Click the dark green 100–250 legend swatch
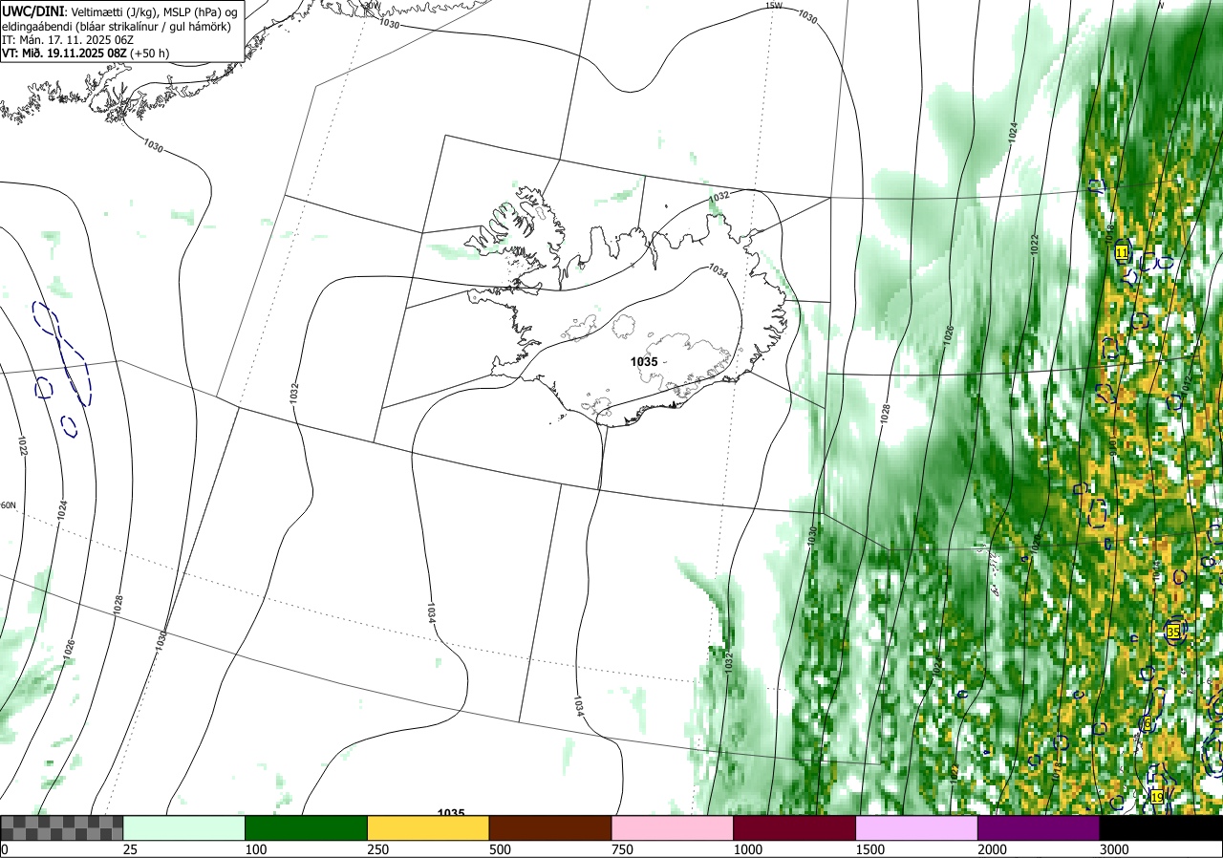Image resolution: width=1223 pixels, height=858 pixels. pos(306,827)
